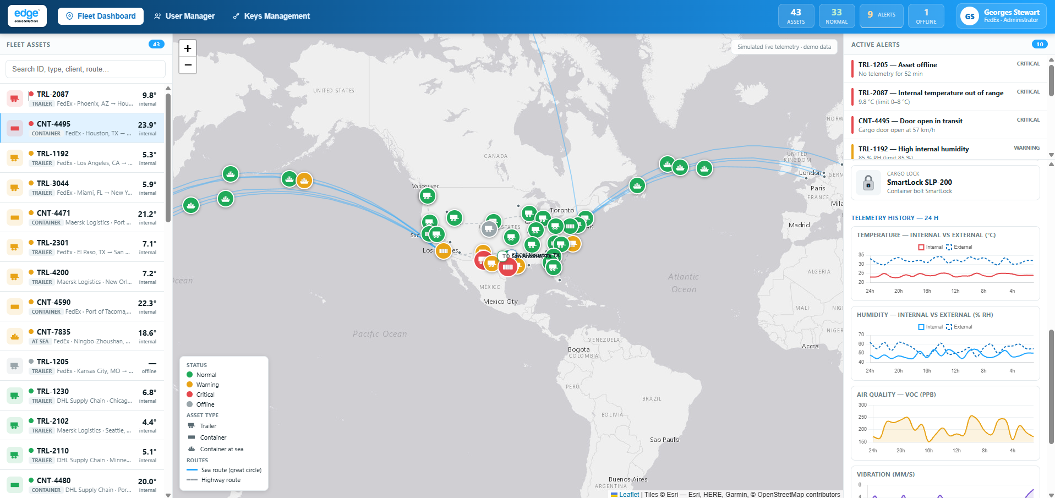The image size is (1055, 498).
Task: Click the fleet assets list scrollbar
Action: (x=168, y=157)
